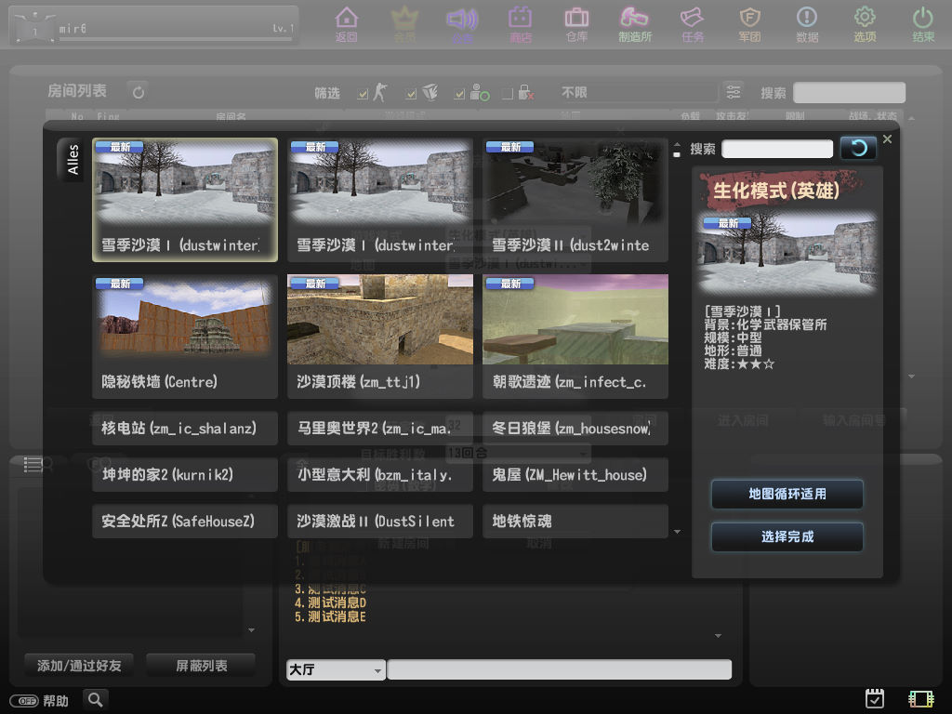The width and height of the screenshot is (952, 714).
Task: Click the 返回 home icon
Action: tap(347, 24)
